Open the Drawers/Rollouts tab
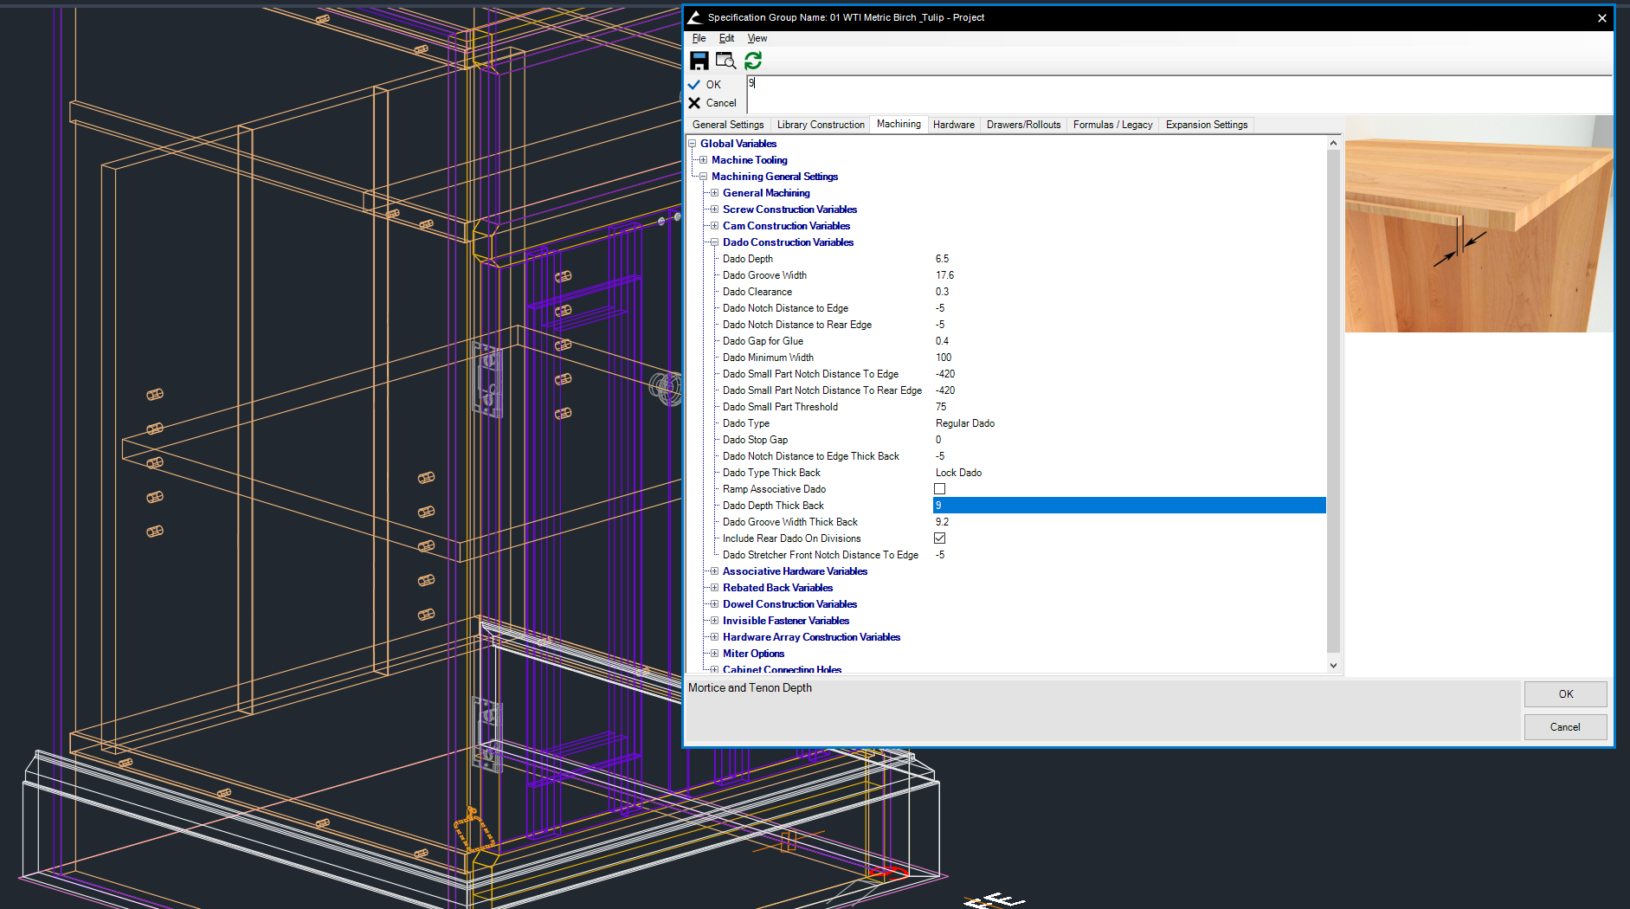 (x=1023, y=125)
